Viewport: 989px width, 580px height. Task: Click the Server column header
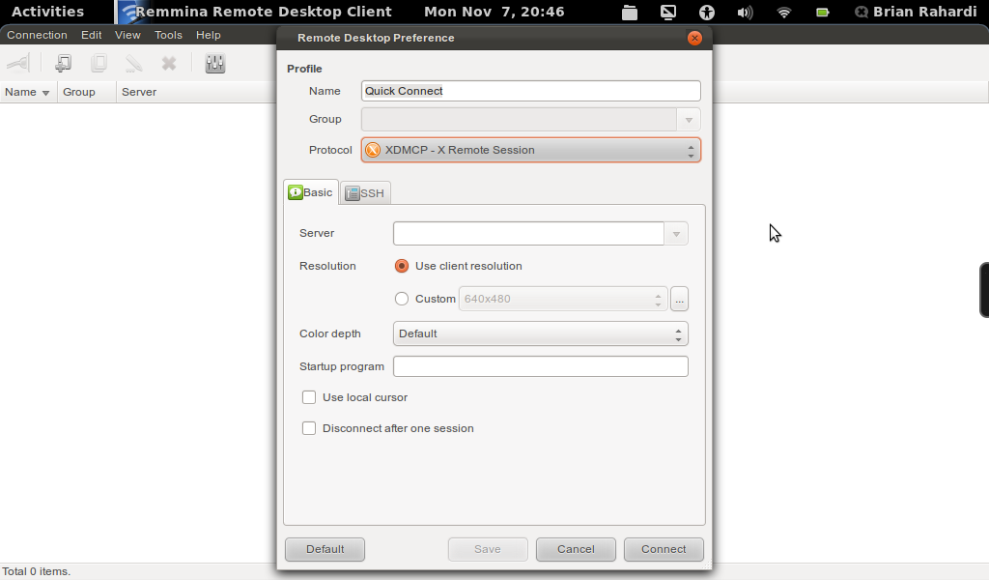(139, 92)
